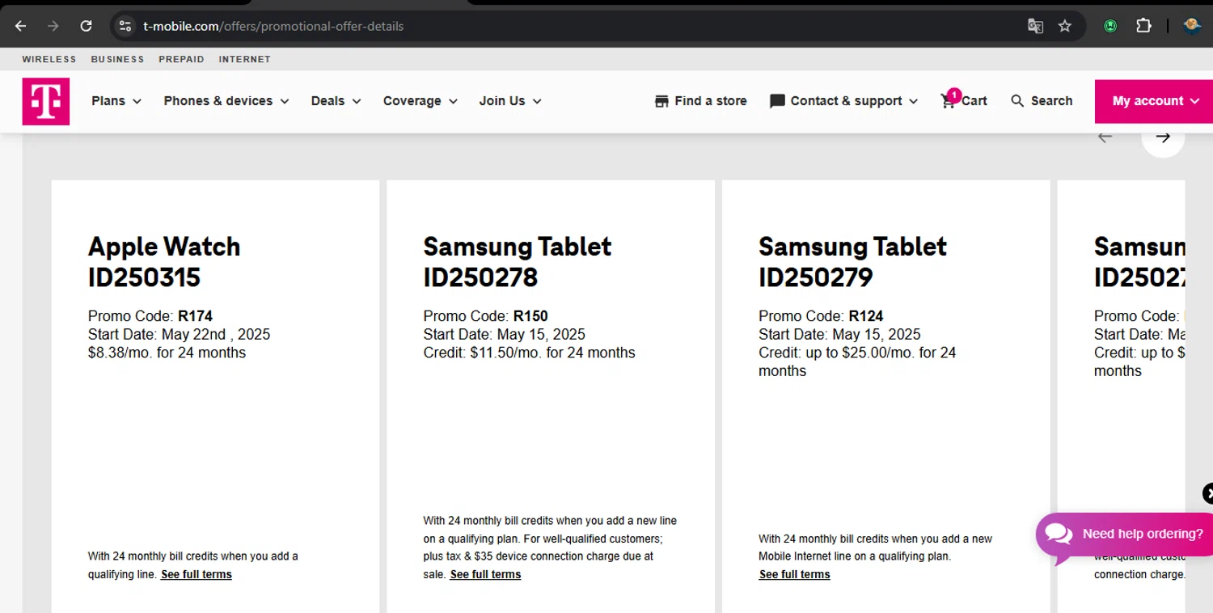Reload the page with the refresh icon
Viewport: 1213px width, 613px height.
(x=87, y=26)
